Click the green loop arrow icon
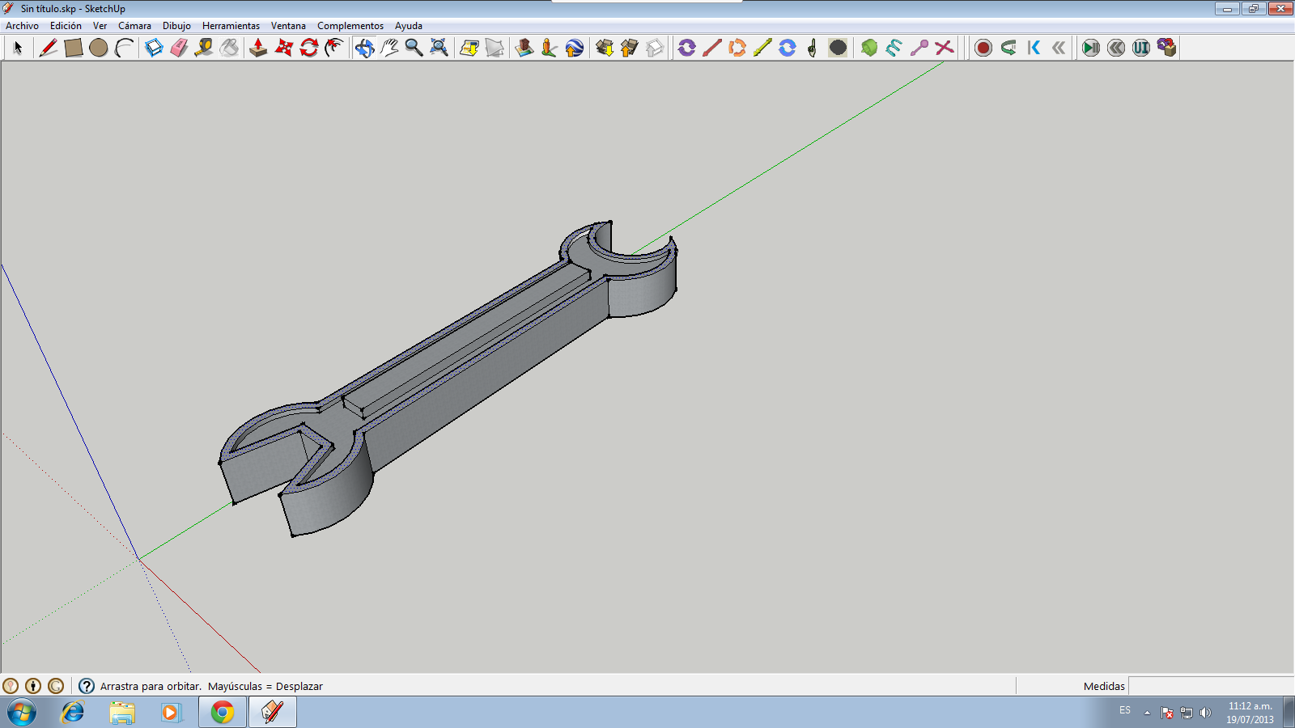This screenshot has height=728, width=1295. pos(1008,48)
